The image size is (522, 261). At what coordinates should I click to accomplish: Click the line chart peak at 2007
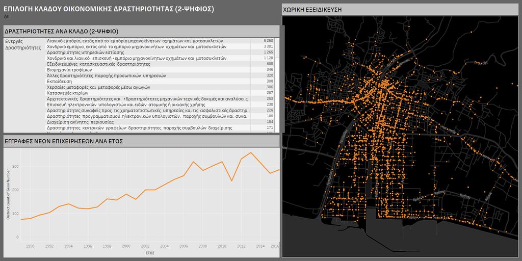pyautogui.click(x=193, y=162)
